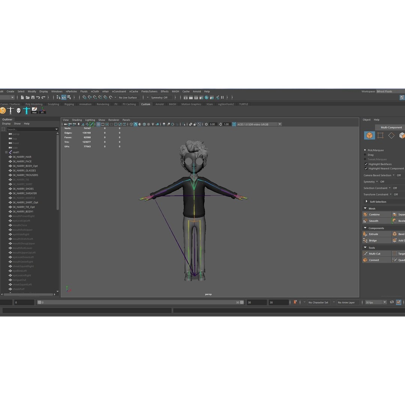The height and width of the screenshot is (405, 405).
Task: Open the Transform Constraint dropdown
Action: point(390,194)
